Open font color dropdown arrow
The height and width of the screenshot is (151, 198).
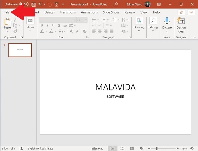tap(56, 31)
